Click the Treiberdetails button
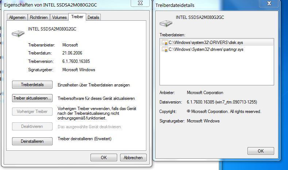This screenshot has height=170, width=288. [32, 85]
